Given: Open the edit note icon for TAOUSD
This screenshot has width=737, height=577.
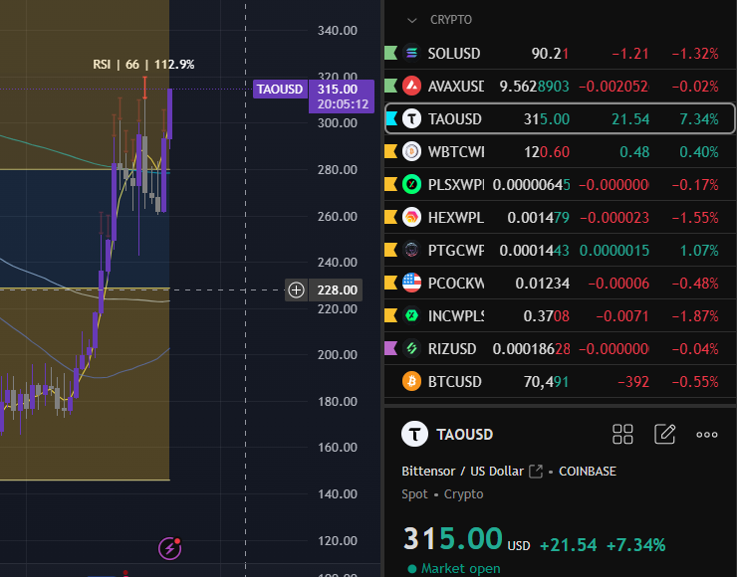Looking at the screenshot, I should click(665, 434).
